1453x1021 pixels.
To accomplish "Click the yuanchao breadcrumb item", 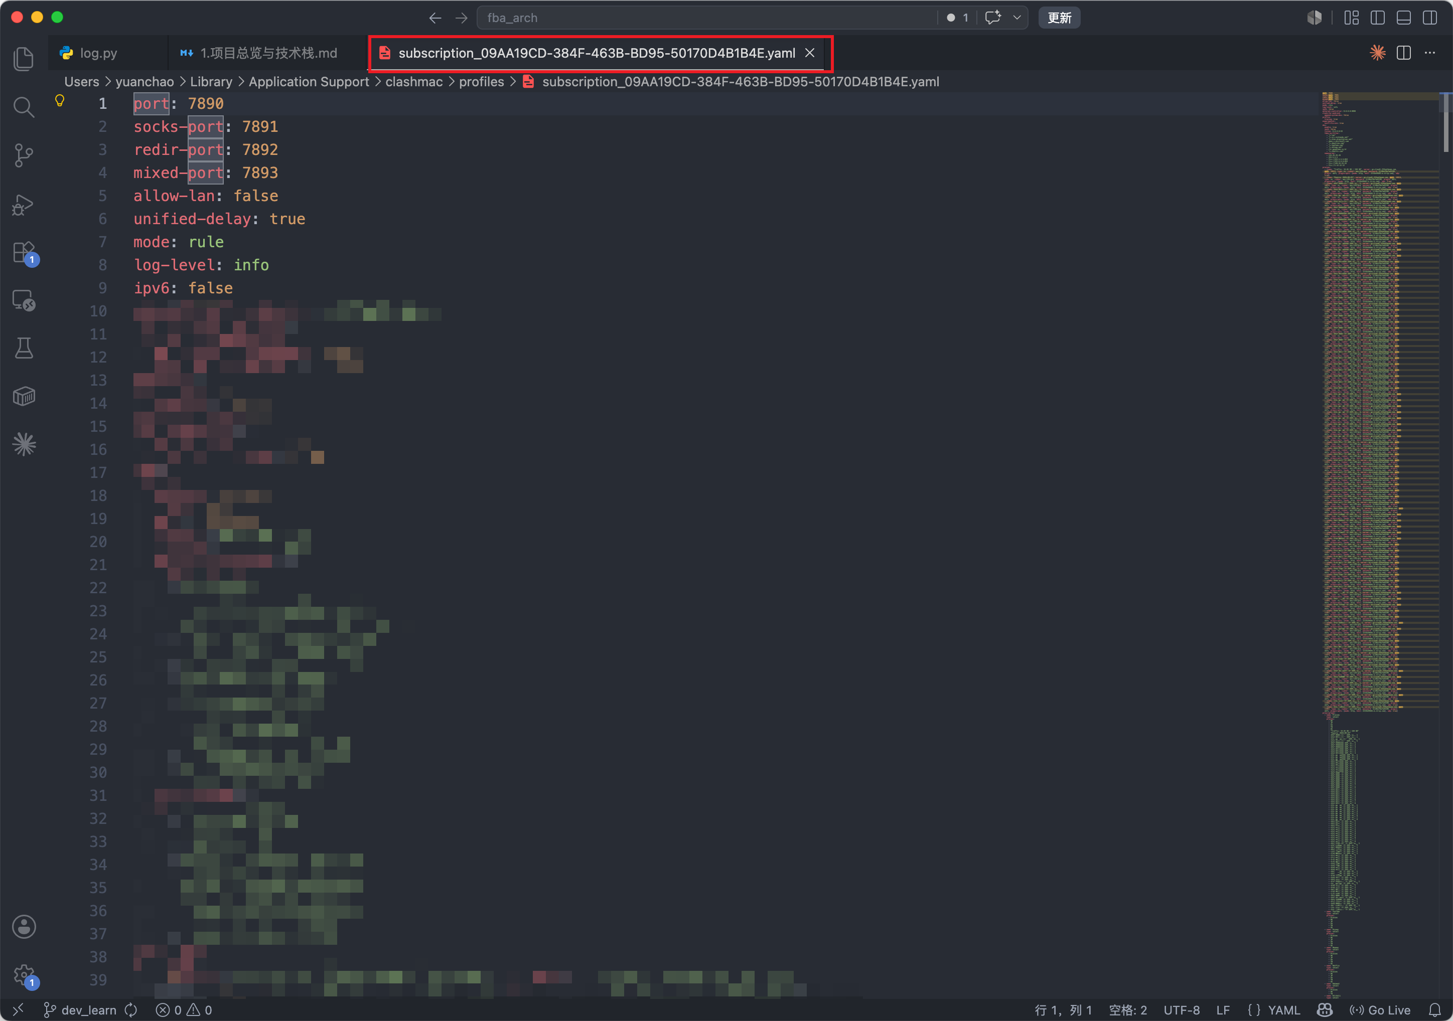I will pos(144,82).
